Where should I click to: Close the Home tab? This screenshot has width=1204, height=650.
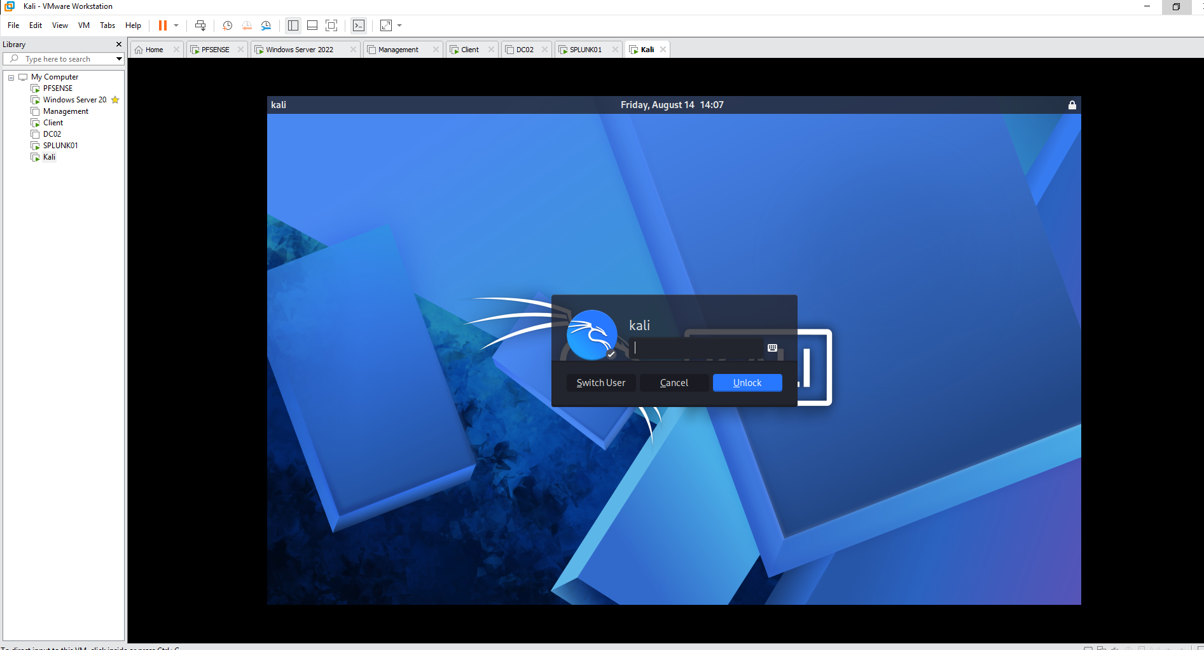[176, 50]
